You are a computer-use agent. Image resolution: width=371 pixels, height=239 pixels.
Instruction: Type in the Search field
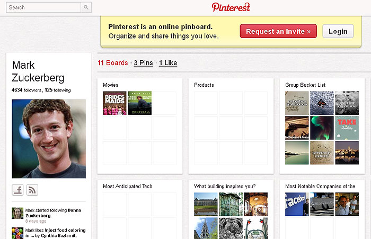44,7
